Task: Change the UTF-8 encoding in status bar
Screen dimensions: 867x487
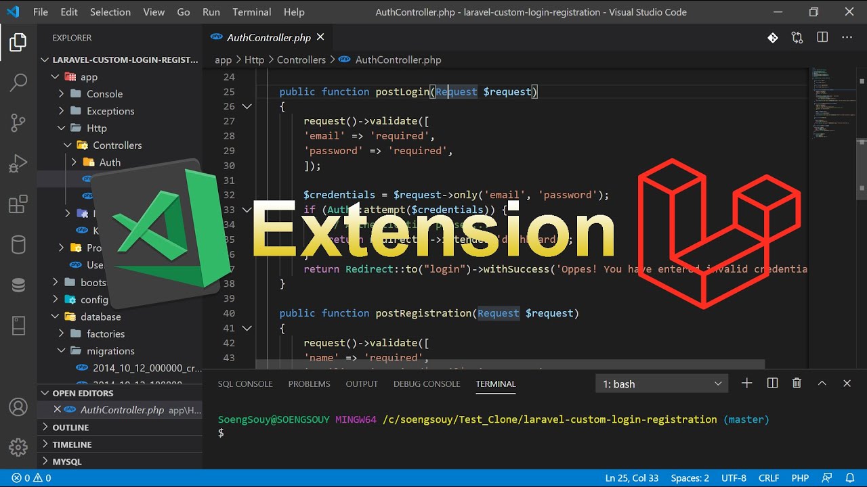Action: [734, 478]
